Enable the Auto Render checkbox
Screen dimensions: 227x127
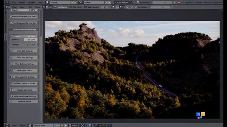click(x=85, y=7)
